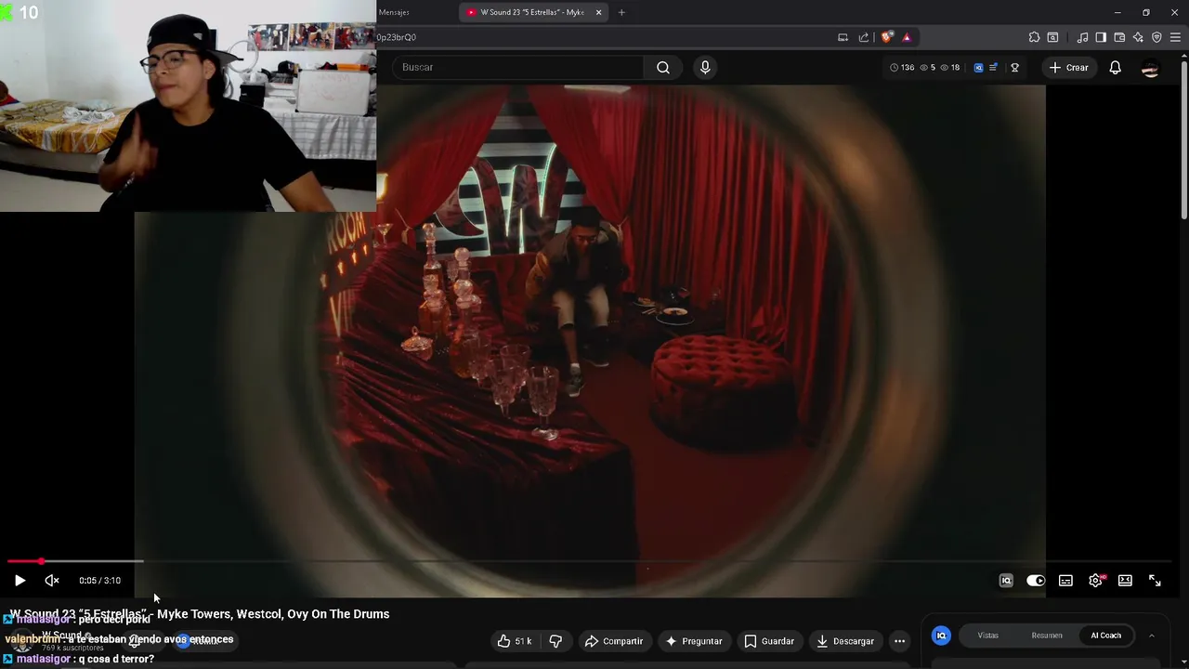
Task: Click the VidIQ icon in the player controls
Action: 1006,581
